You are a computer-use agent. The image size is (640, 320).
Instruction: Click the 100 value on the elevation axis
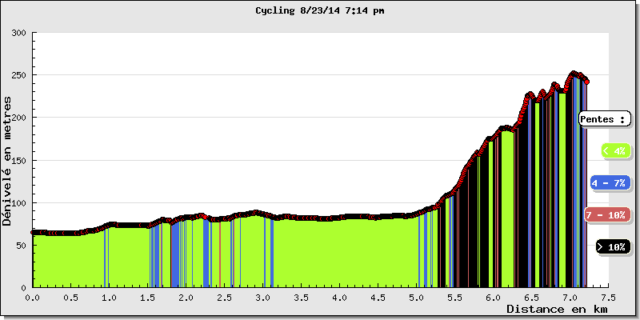point(20,202)
